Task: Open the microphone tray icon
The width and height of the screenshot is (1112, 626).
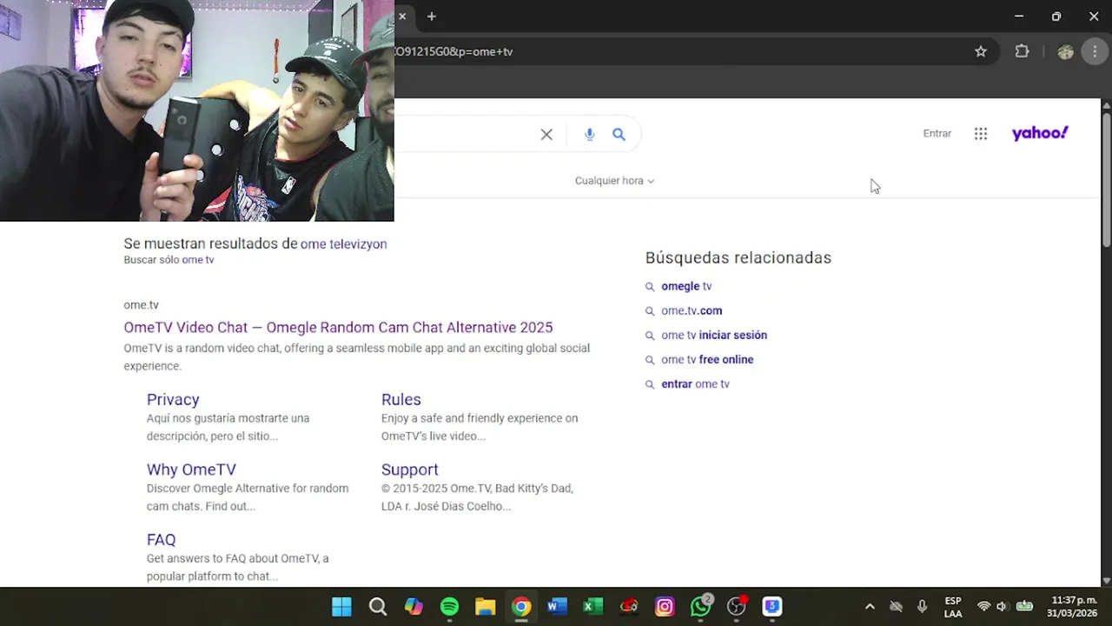Action: 922,607
